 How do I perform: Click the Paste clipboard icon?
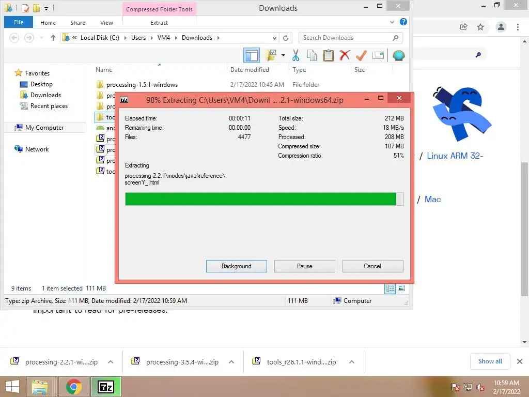click(328, 55)
